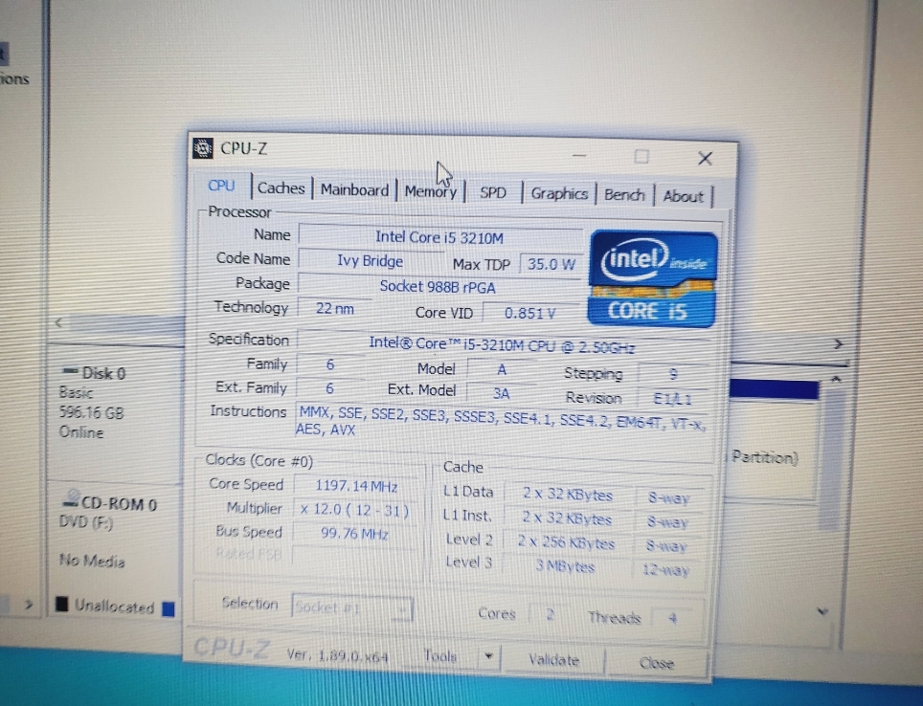The image size is (923, 706).
Task: Select the CD-ROM 0 drive icon
Action: (70, 500)
